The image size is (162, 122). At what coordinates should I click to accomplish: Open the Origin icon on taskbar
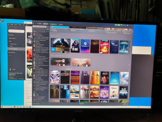[27, 107]
